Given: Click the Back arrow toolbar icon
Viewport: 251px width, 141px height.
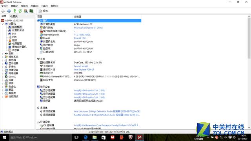Looking at the screenshot, I should tap(3, 11).
